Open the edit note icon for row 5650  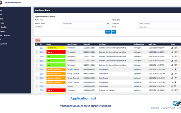(x=176, y=90)
